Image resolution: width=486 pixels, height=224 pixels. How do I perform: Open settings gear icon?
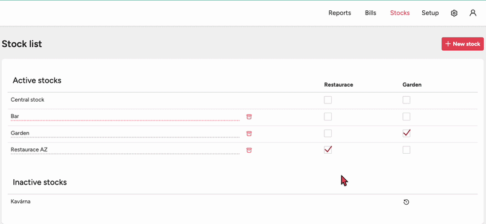click(454, 13)
